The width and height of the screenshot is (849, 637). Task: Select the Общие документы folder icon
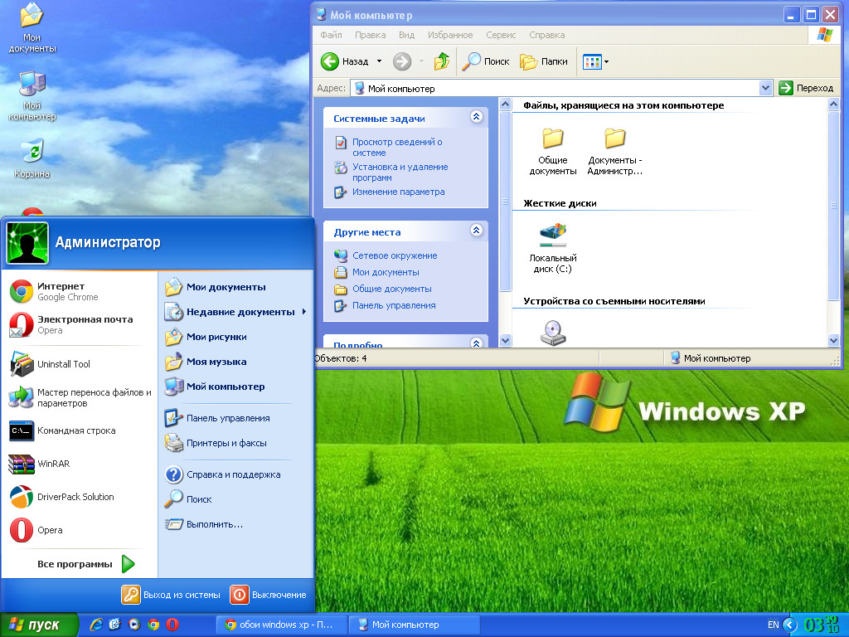click(553, 152)
